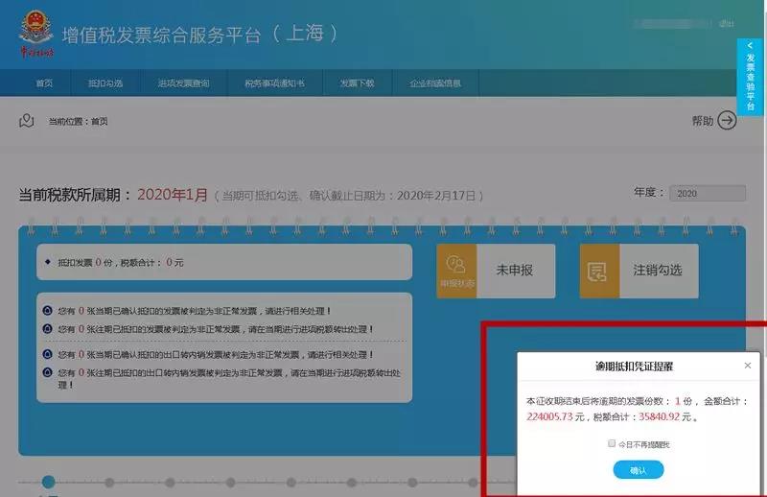Viewport: 767px width, 497px height.
Task: Select the sixth timeline dot
Action: click(x=352, y=483)
